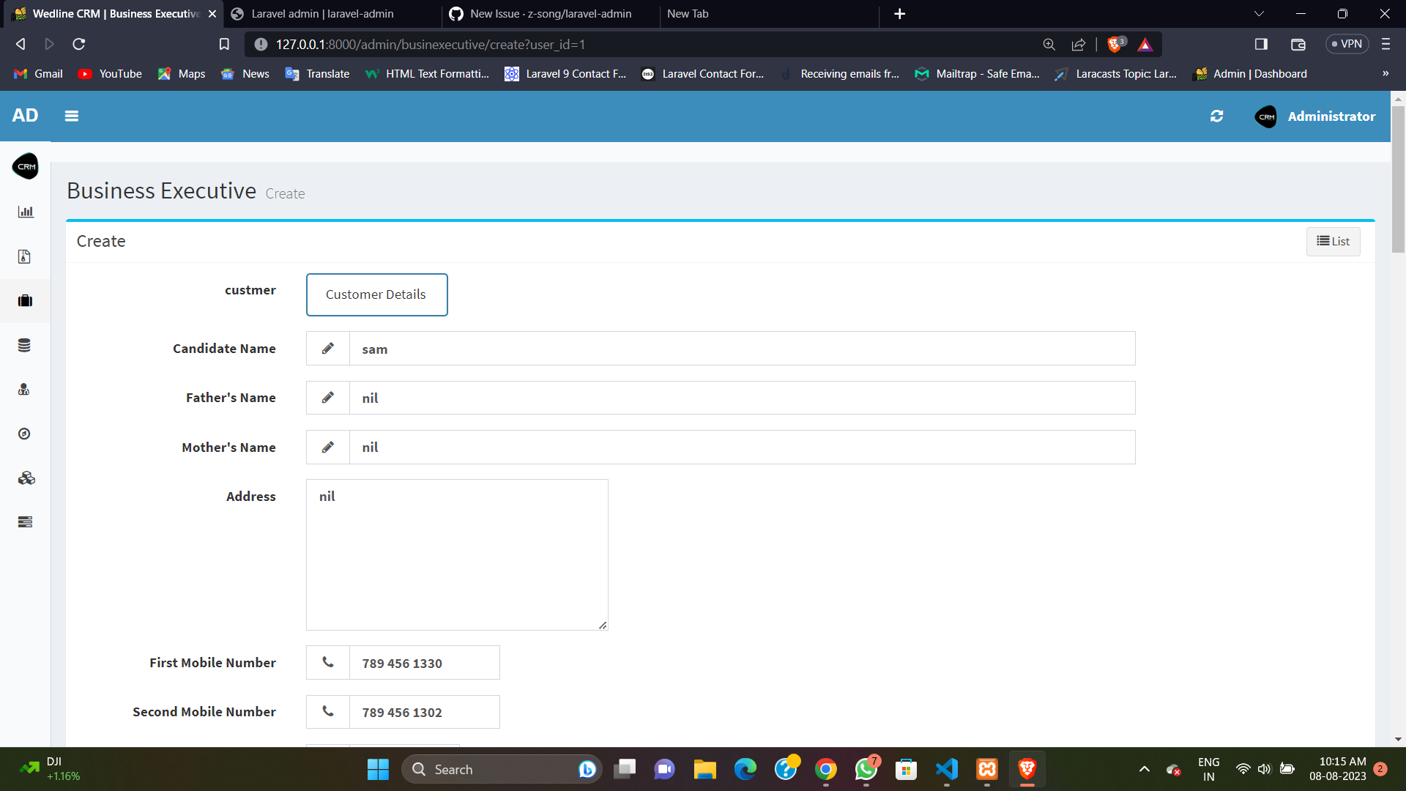Click the database icon in the sidebar
Viewport: 1406px width, 791px height.
(25, 345)
